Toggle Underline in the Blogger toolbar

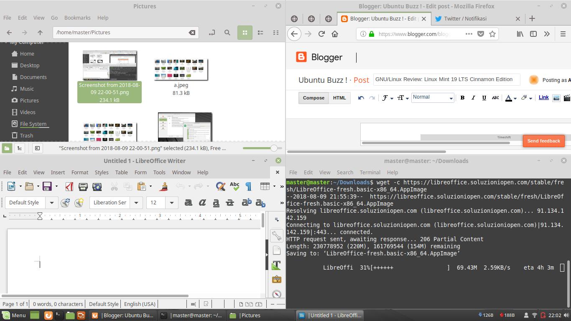pyautogui.click(x=484, y=97)
